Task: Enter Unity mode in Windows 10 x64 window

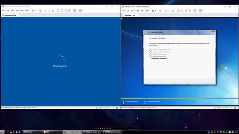Action: point(69,11)
